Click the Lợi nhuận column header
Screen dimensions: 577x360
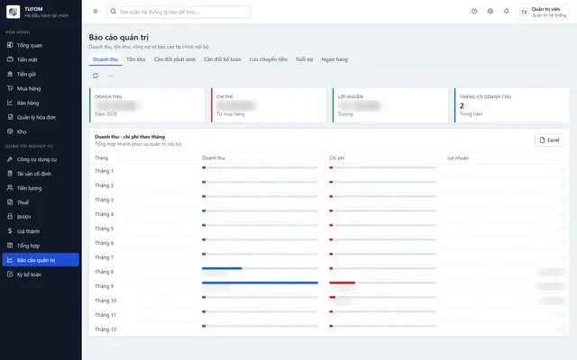click(458, 158)
